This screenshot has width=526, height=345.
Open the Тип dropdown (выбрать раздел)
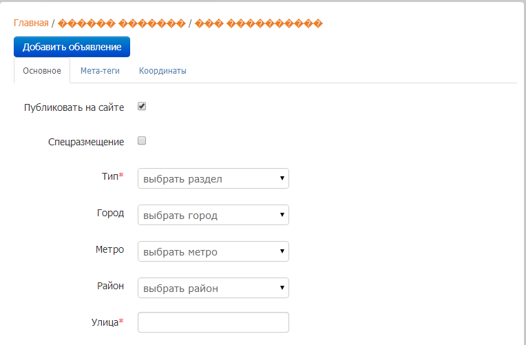pyautogui.click(x=213, y=178)
